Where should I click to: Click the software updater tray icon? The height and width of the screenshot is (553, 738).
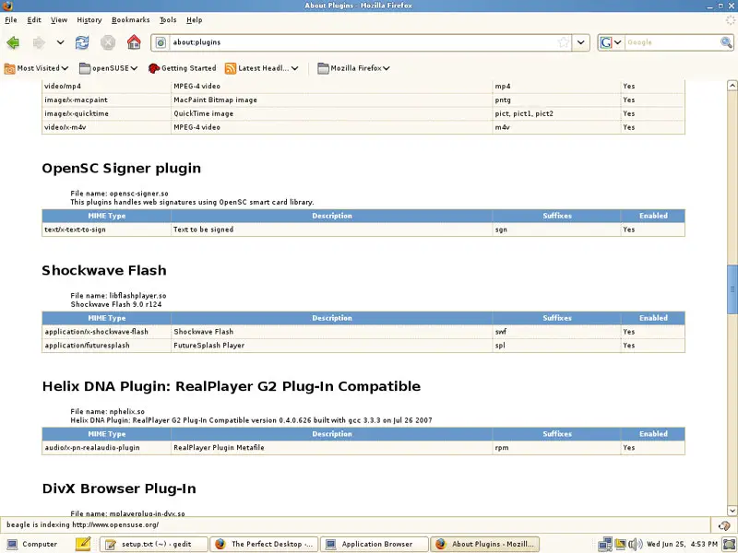click(620, 544)
